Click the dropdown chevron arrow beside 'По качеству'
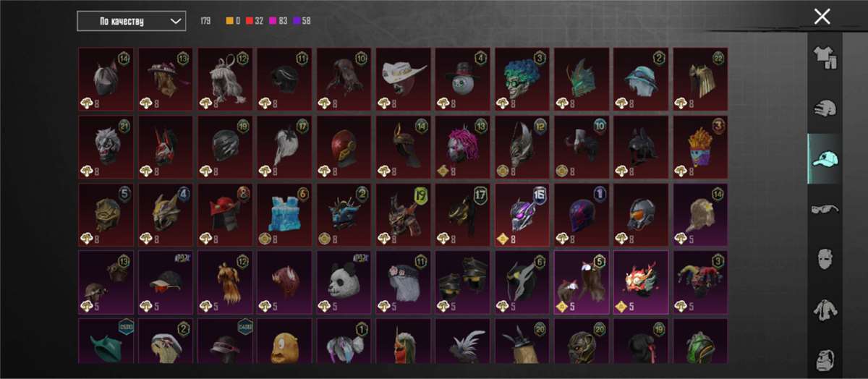The width and height of the screenshot is (868, 379). click(x=175, y=22)
